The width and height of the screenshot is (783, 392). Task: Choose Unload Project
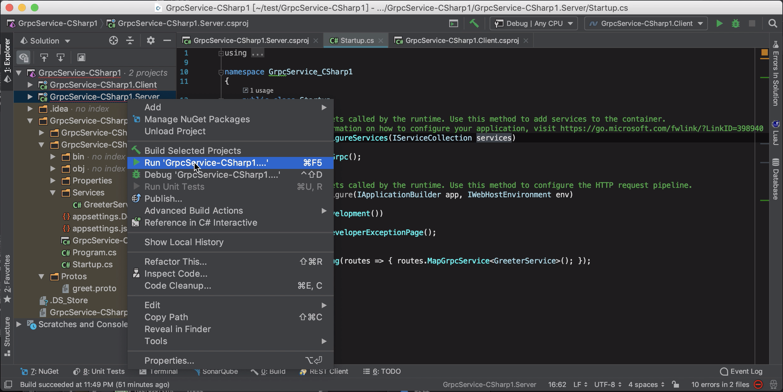pyautogui.click(x=231, y=131)
